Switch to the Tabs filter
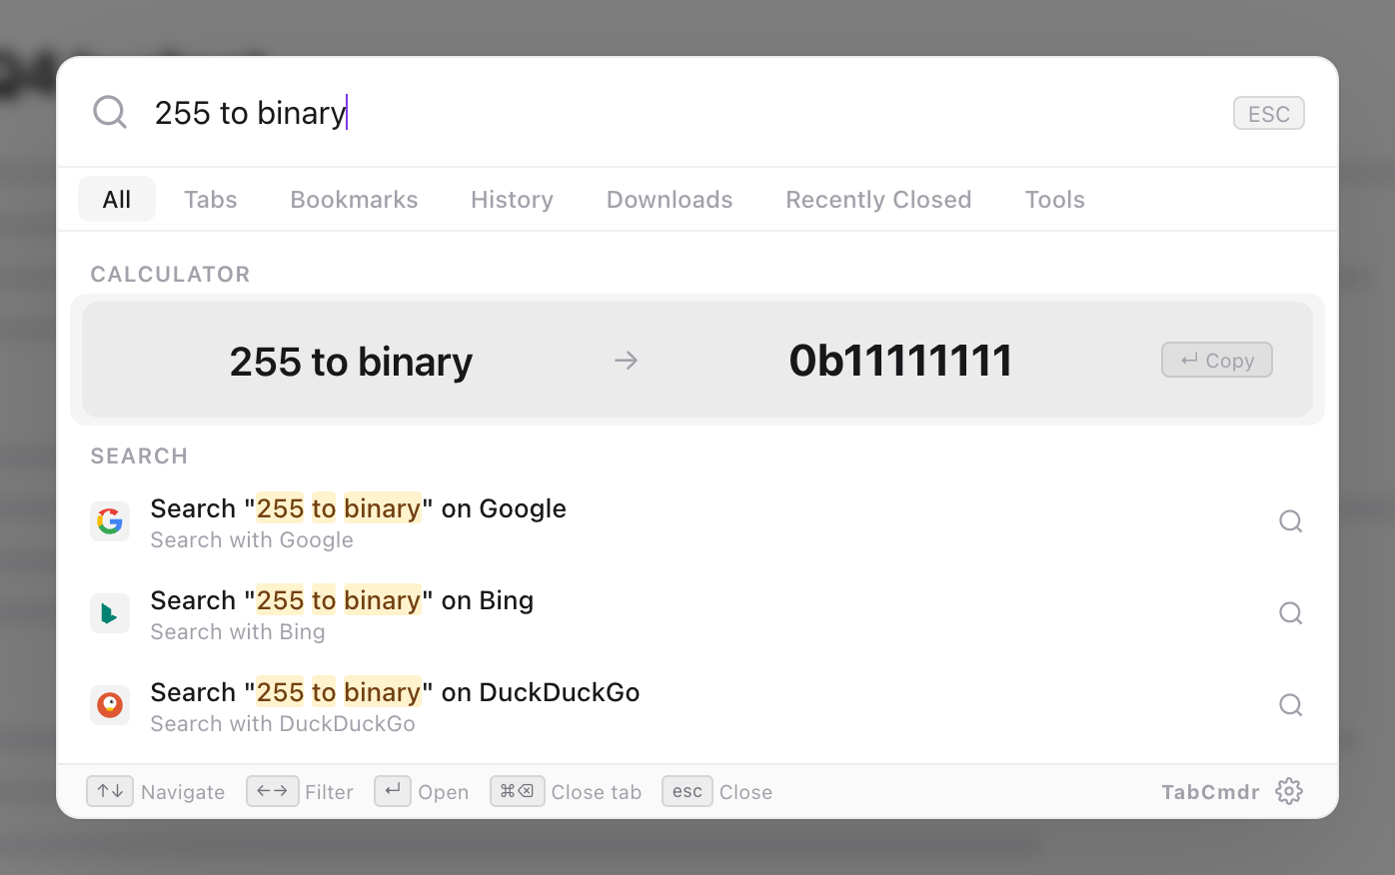This screenshot has width=1395, height=875. [211, 199]
